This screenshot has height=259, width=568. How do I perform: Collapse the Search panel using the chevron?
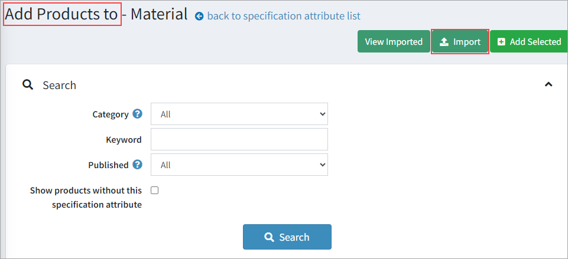click(x=548, y=84)
